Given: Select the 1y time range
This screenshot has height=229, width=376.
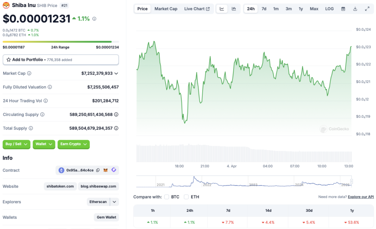Looking at the screenshot, I should coord(301,9).
